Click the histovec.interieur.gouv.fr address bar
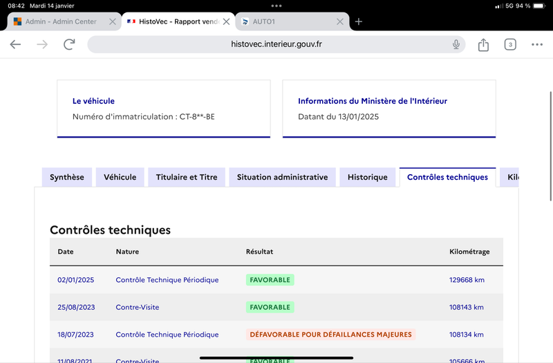 pos(276,44)
